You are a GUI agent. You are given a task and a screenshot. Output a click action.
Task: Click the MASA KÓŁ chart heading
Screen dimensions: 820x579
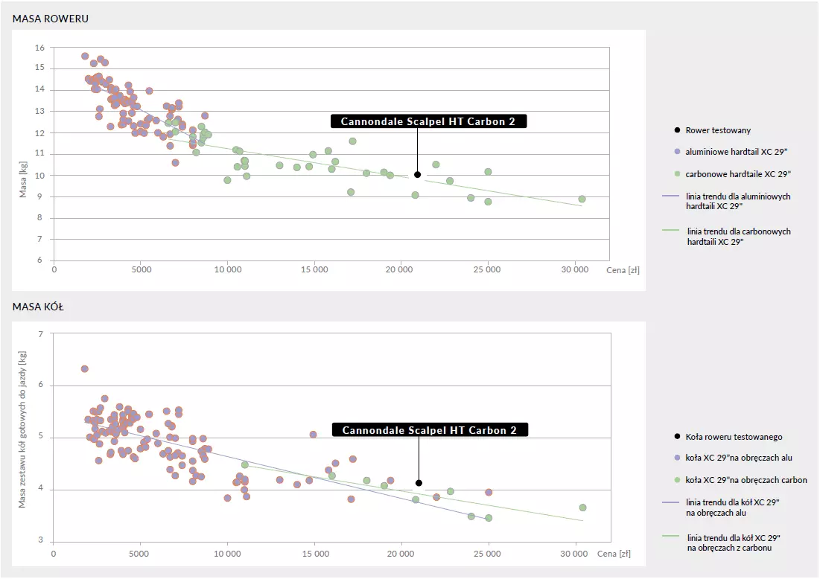pyautogui.click(x=38, y=307)
